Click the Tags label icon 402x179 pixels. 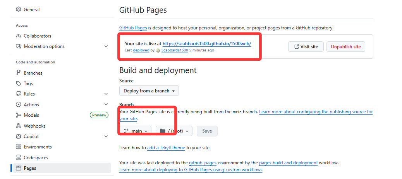pyautogui.click(x=18, y=84)
